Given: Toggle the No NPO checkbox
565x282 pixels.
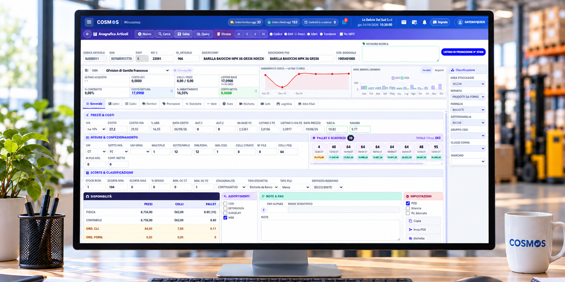Looking at the screenshot, I should [340, 34].
